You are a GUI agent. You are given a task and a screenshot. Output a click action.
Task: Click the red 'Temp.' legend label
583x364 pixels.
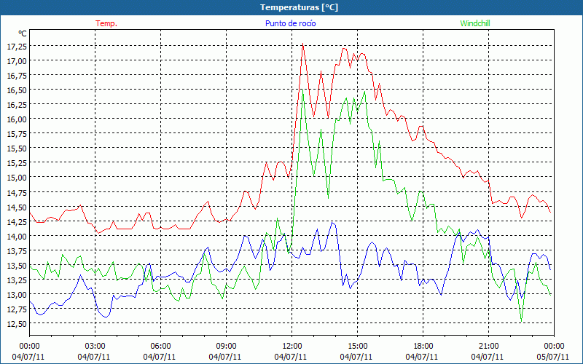106,23
